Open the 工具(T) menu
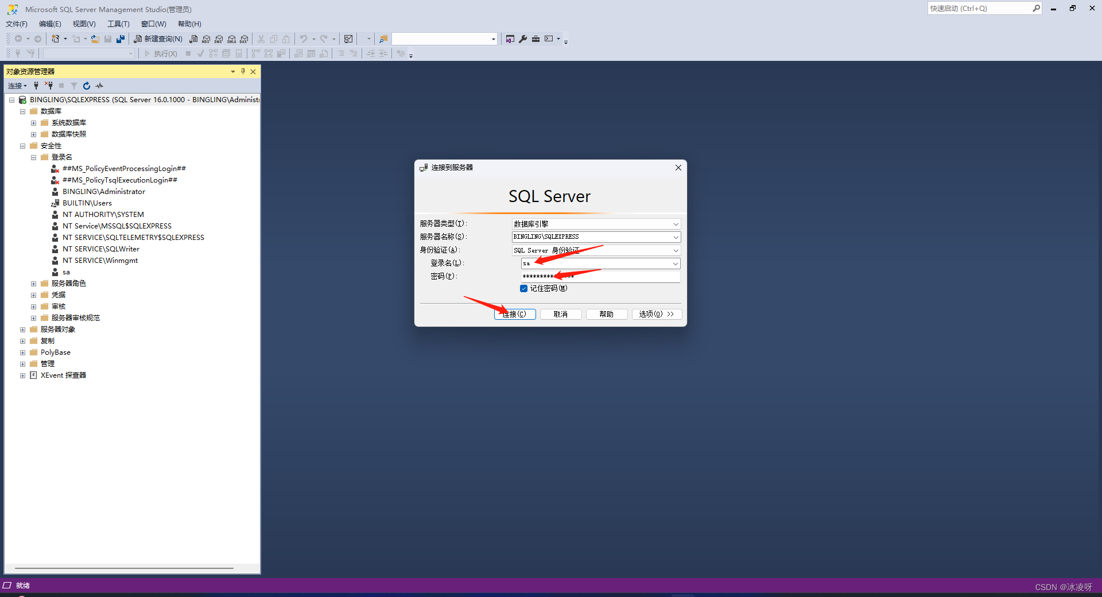Screen dimensions: 1102x597 pos(118,24)
